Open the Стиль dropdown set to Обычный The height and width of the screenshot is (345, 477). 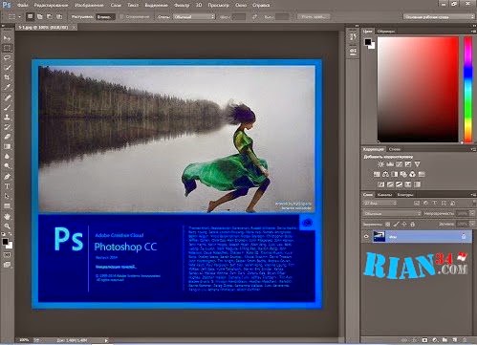(x=194, y=17)
